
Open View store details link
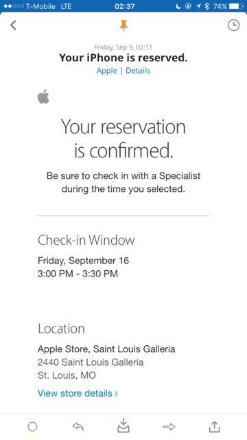click(78, 393)
